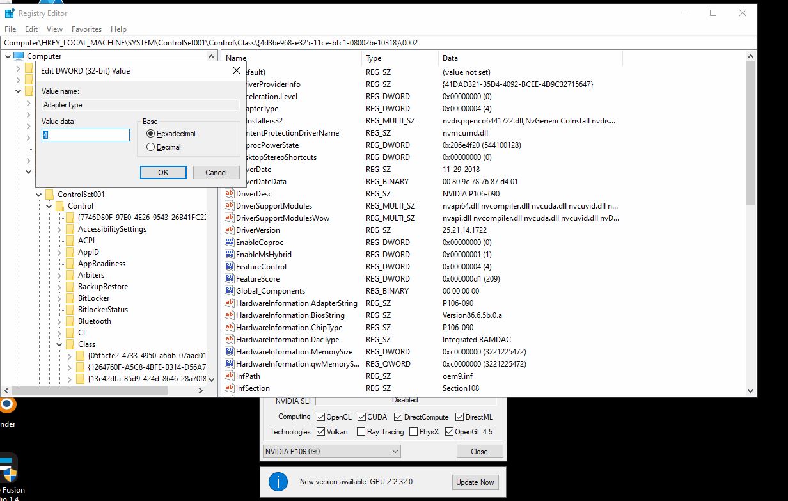Image resolution: width=788 pixels, height=501 pixels.
Task: Enable the PhysX checkbox in GPU-Z
Action: coord(413,432)
